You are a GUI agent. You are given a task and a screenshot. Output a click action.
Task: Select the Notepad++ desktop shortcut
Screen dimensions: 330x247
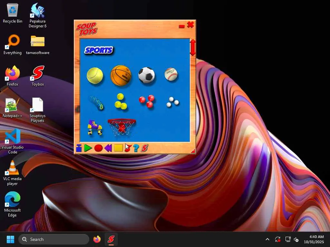(13, 107)
